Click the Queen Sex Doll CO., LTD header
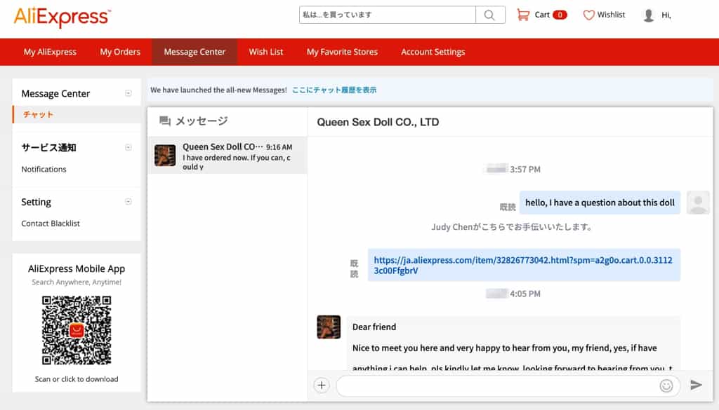Image resolution: width=719 pixels, height=410 pixels. (378, 122)
